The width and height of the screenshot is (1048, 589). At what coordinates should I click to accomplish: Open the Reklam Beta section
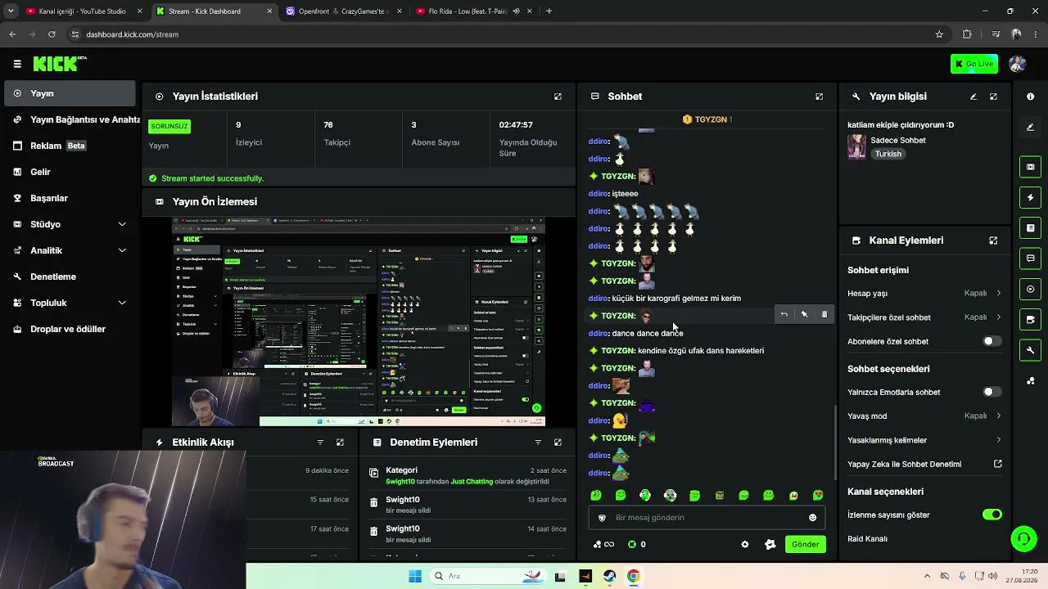69,146
